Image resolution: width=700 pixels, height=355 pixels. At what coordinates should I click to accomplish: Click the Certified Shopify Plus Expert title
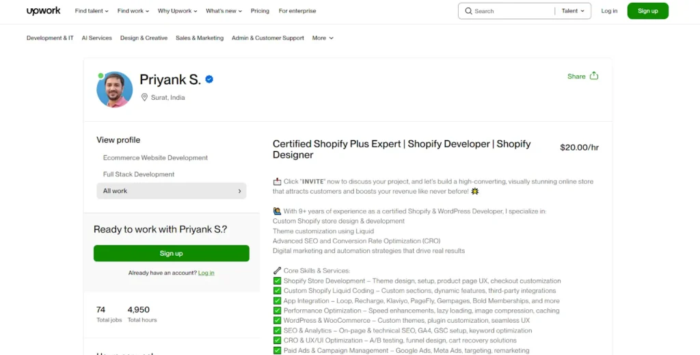[x=402, y=149]
